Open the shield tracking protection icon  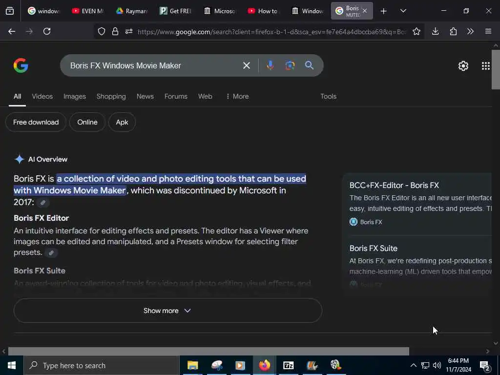tap(102, 31)
